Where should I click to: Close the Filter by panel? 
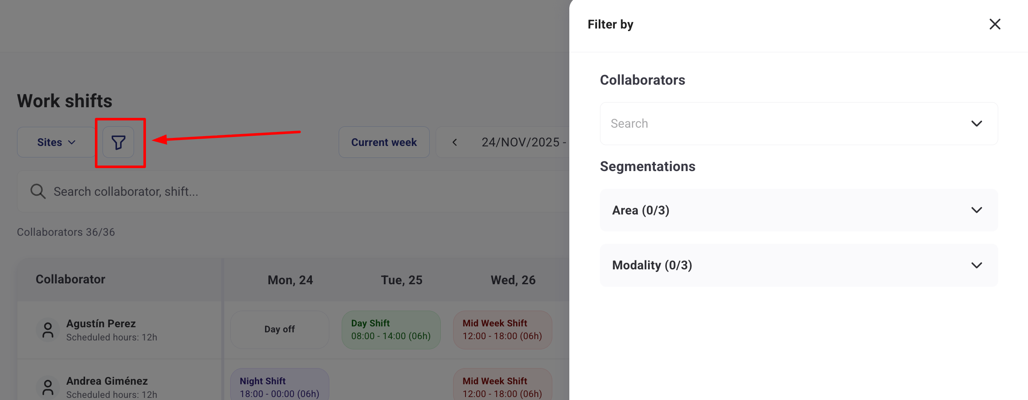(995, 24)
